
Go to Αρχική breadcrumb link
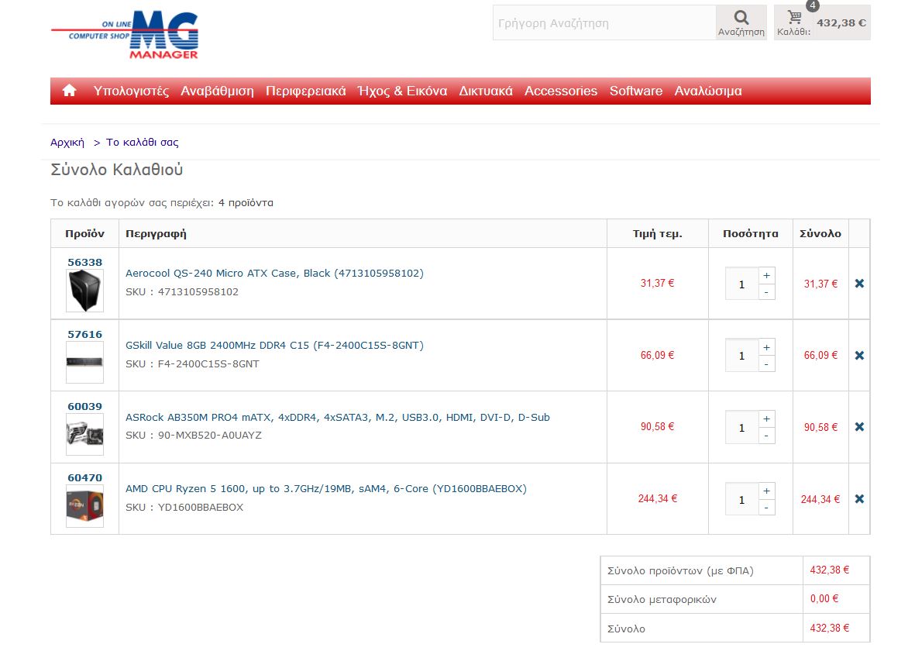tap(67, 143)
